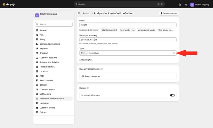Click the Billing icon in the sidebar
Image resolution: width=213 pixels, height=128 pixels.
pos(37,39)
